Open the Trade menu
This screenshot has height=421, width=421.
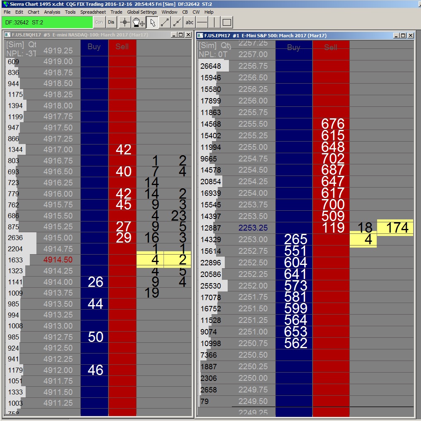(x=116, y=12)
